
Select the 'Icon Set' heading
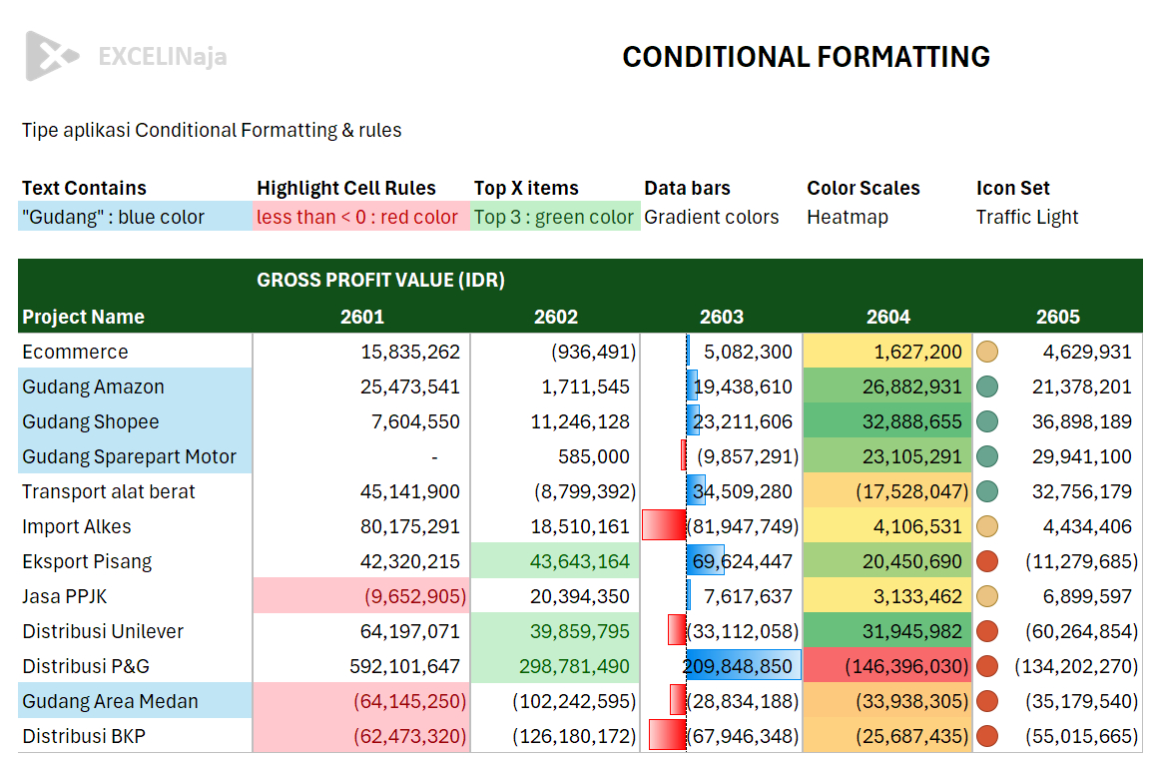[1012, 188]
